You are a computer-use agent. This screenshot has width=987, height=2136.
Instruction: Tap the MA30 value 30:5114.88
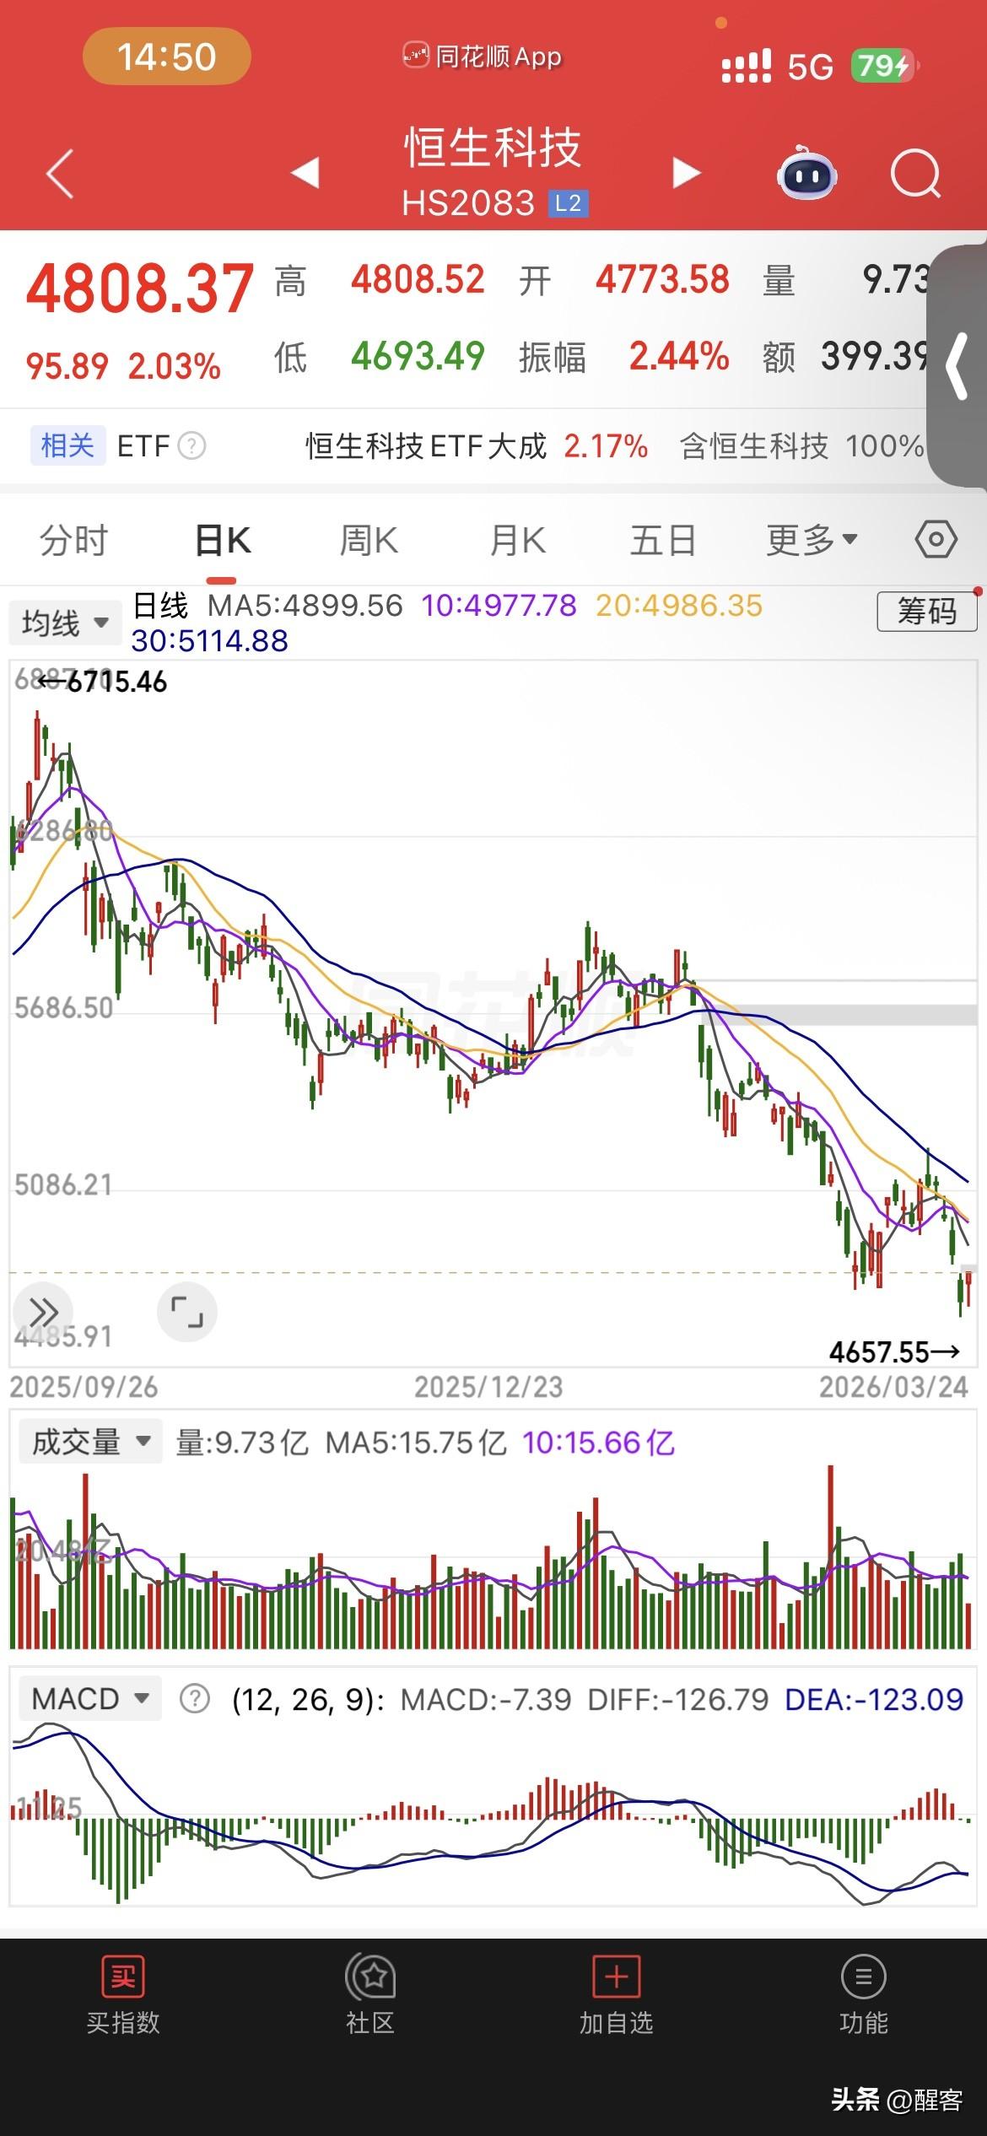point(210,641)
